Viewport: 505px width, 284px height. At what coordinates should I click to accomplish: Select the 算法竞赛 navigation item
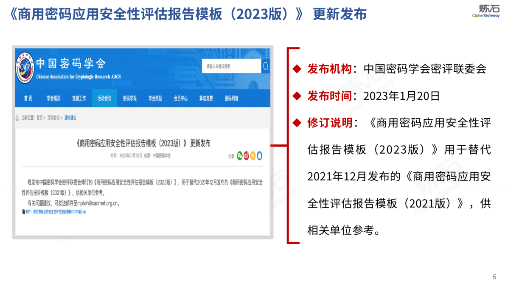pyautogui.click(x=206, y=98)
